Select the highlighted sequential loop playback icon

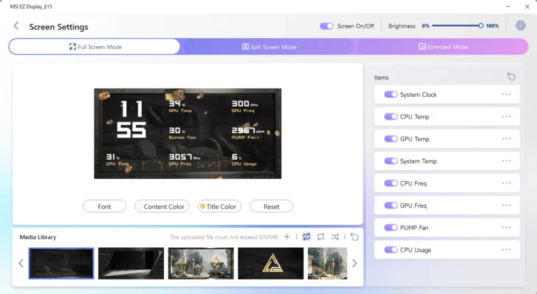coord(307,237)
